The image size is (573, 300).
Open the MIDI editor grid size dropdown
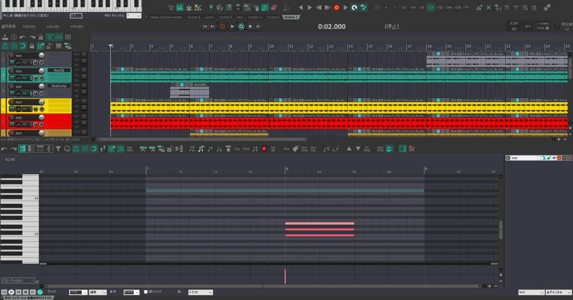(78, 292)
